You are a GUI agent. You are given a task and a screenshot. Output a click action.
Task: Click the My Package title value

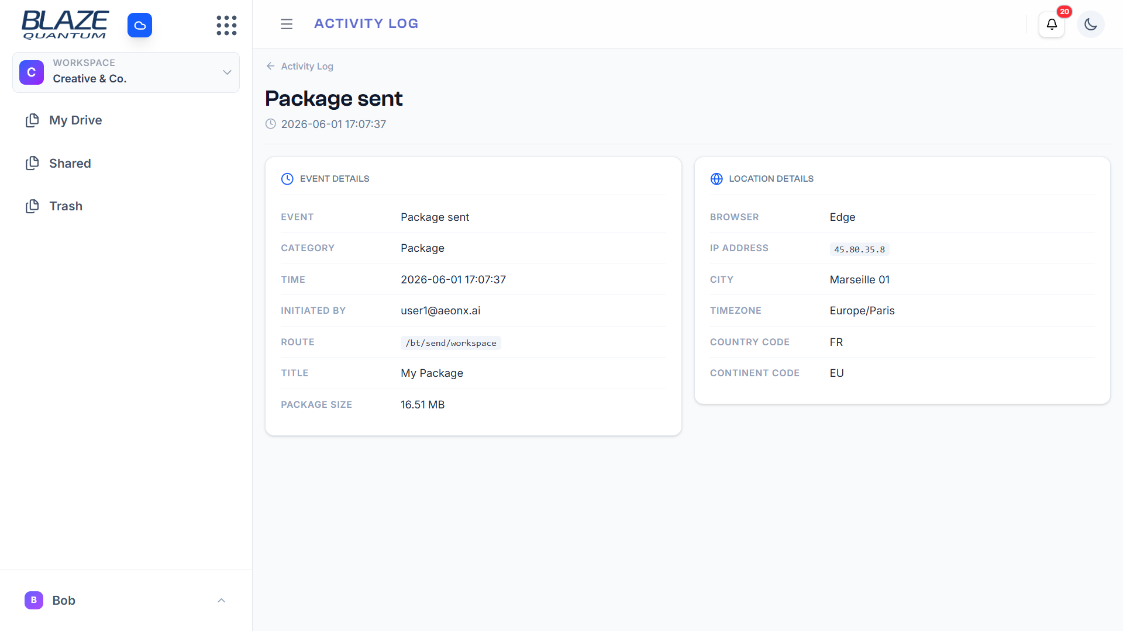click(432, 373)
